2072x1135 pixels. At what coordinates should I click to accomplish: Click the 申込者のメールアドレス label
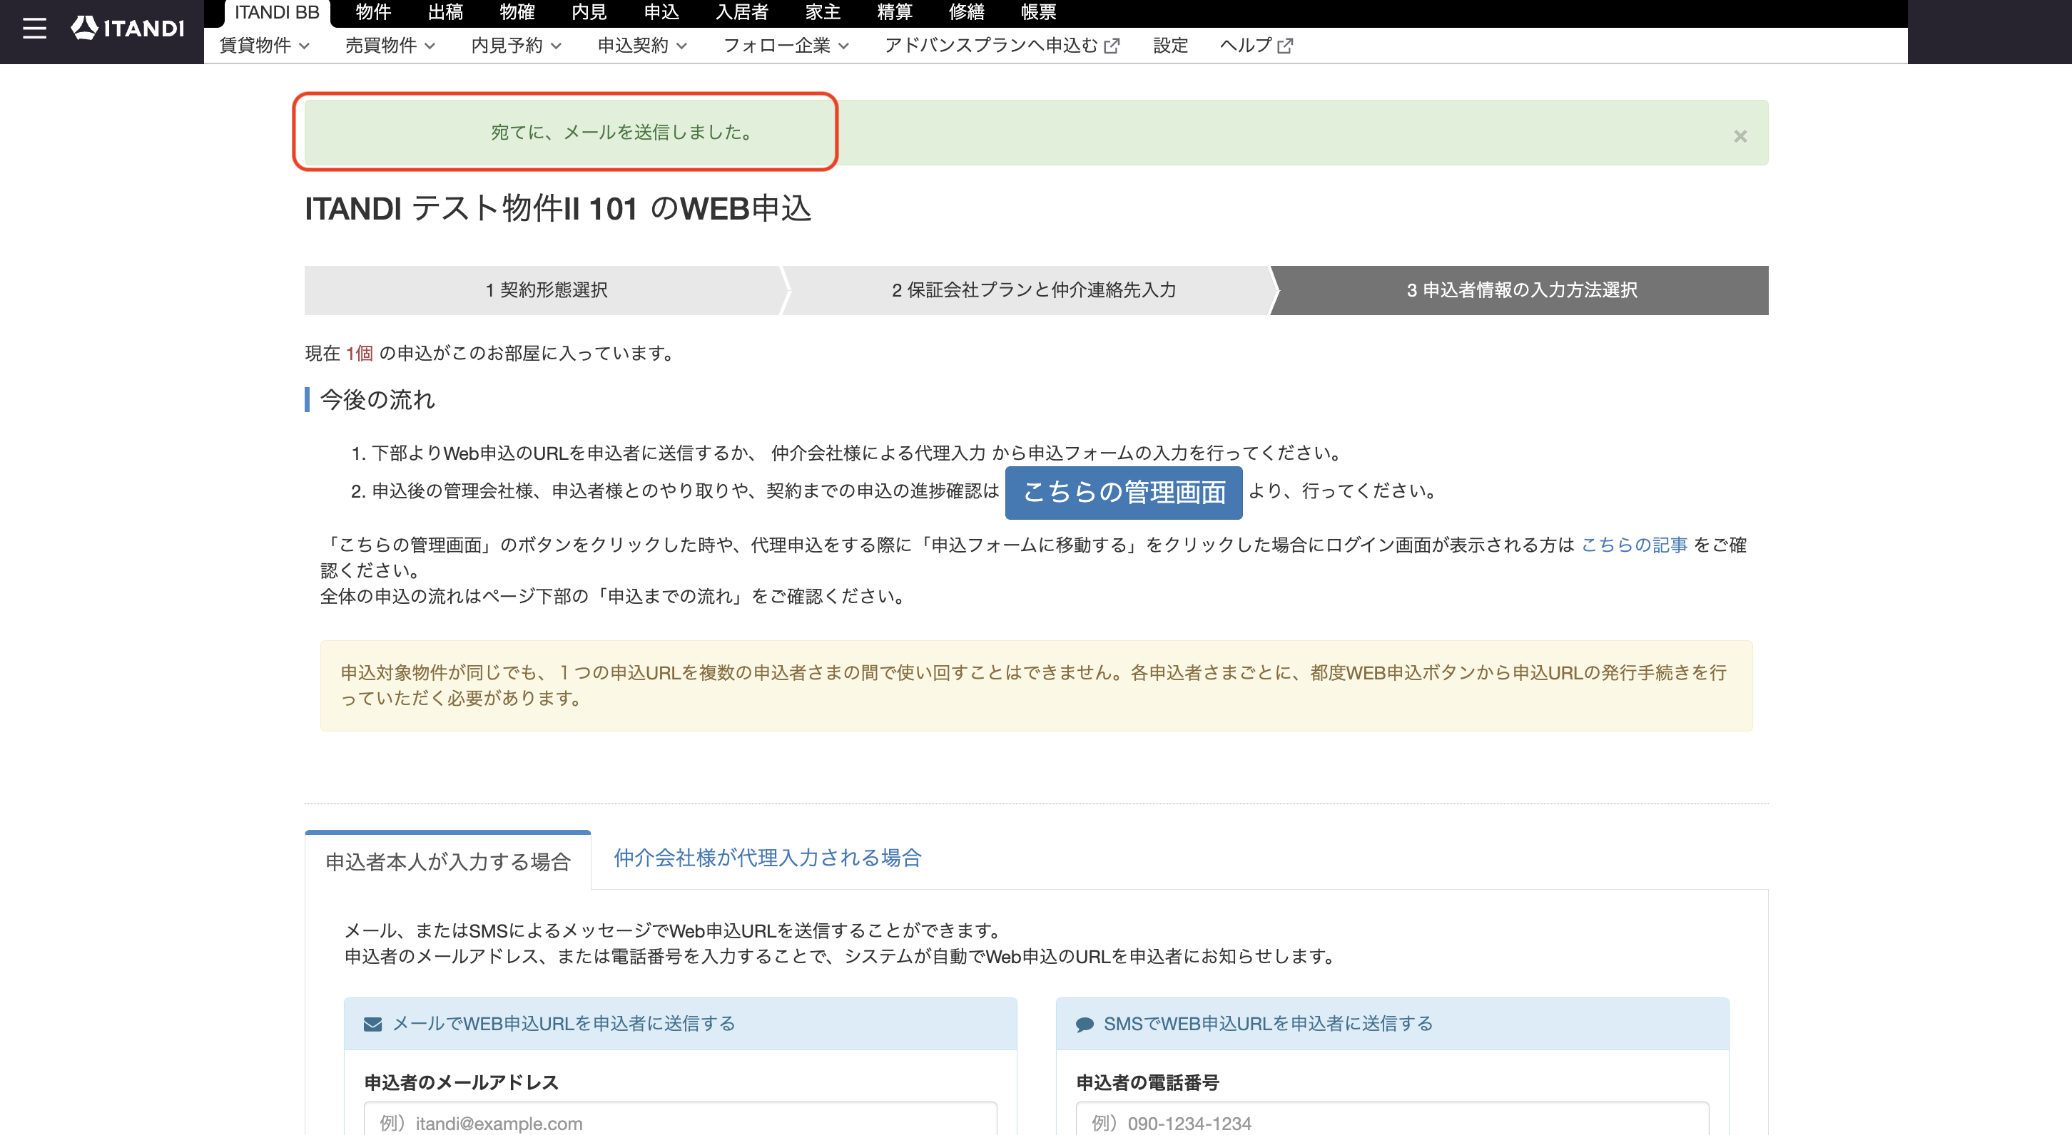(461, 1083)
